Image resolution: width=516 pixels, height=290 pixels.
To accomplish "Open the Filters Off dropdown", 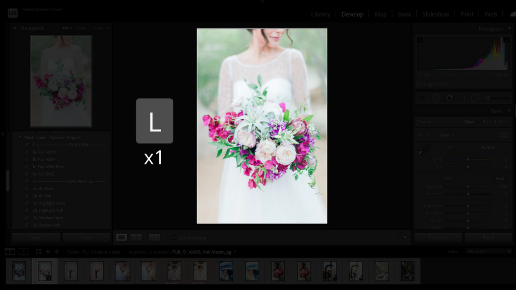I will (489, 252).
